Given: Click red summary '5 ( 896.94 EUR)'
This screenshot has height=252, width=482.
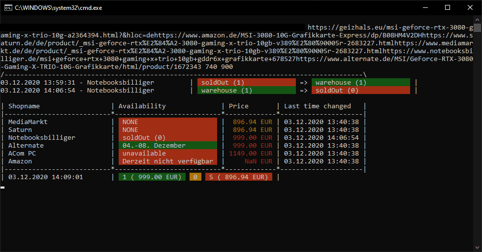Looking at the screenshot, I should pyautogui.click(x=239, y=177).
